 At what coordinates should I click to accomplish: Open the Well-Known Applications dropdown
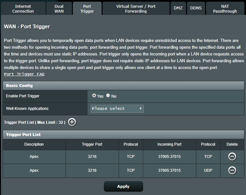pos(117,109)
